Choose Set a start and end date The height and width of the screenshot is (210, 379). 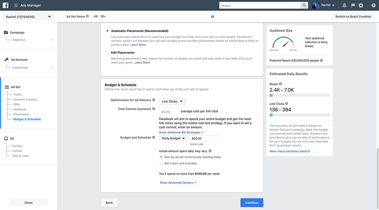click(x=161, y=163)
